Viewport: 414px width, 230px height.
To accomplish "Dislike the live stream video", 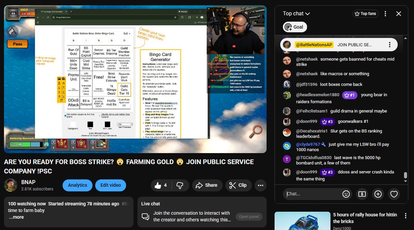I will (x=180, y=185).
